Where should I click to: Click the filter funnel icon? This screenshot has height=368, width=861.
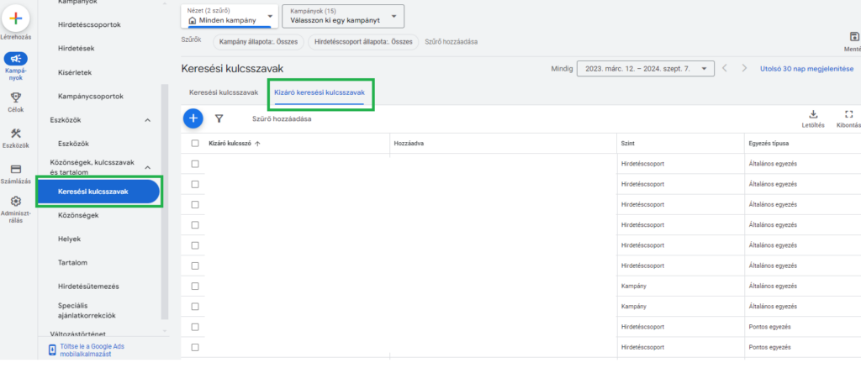pyautogui.click(x=219, y=119)
